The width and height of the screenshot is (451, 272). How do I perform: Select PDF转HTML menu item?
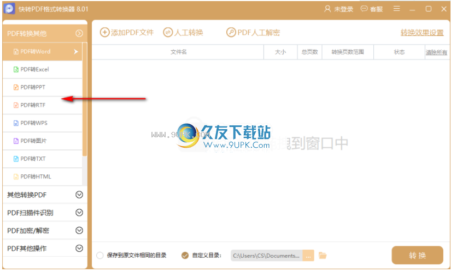[42, 177]
